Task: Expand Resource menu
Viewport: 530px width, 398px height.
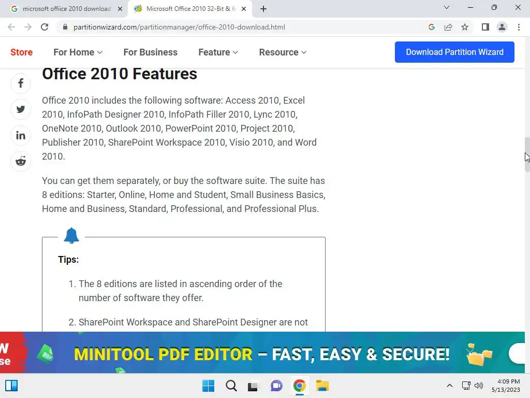Action: point(283,52)
